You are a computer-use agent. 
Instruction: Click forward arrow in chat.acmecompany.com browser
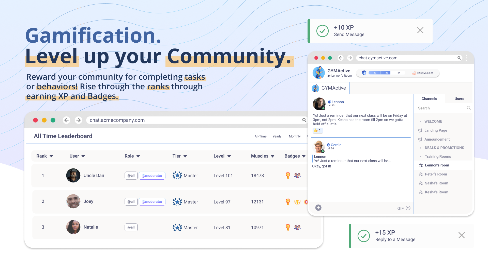tap(78, 120)
